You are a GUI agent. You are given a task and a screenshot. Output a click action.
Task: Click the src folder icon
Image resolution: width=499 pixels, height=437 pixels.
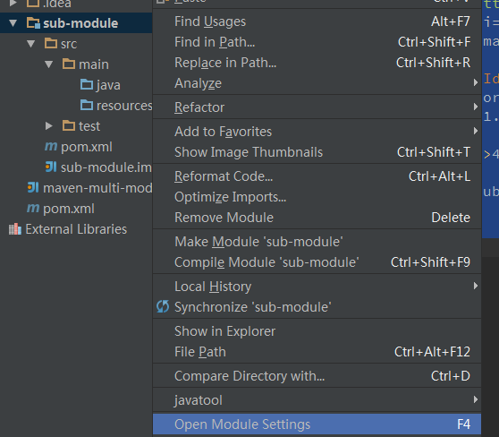click(x=51, y=43)
